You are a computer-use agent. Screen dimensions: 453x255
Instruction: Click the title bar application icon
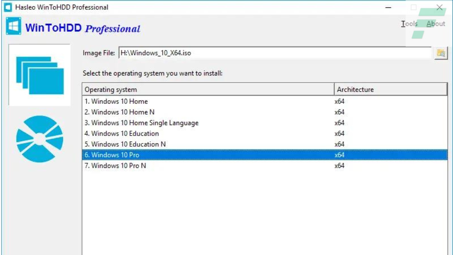coord(7,7)
